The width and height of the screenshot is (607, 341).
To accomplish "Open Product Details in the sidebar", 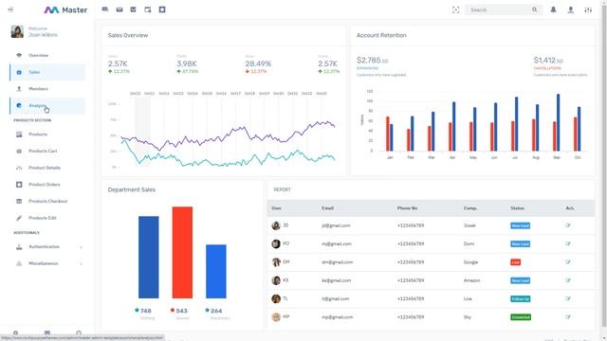I will coord(47,168).
